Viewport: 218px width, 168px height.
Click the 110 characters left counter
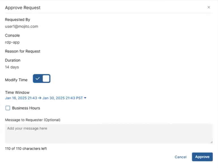26,148
